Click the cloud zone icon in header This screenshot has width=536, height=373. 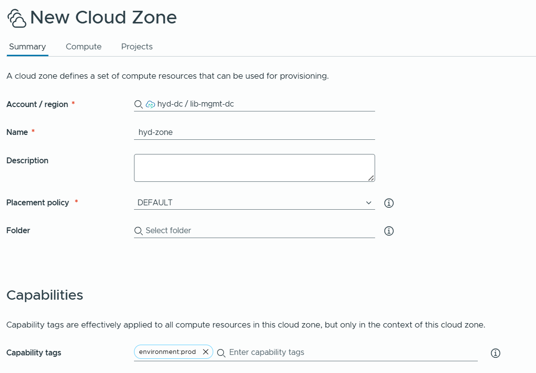click(17, 18)
